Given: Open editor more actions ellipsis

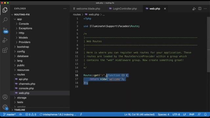Looking at the screenshot, I should click(x=205, y=9).
